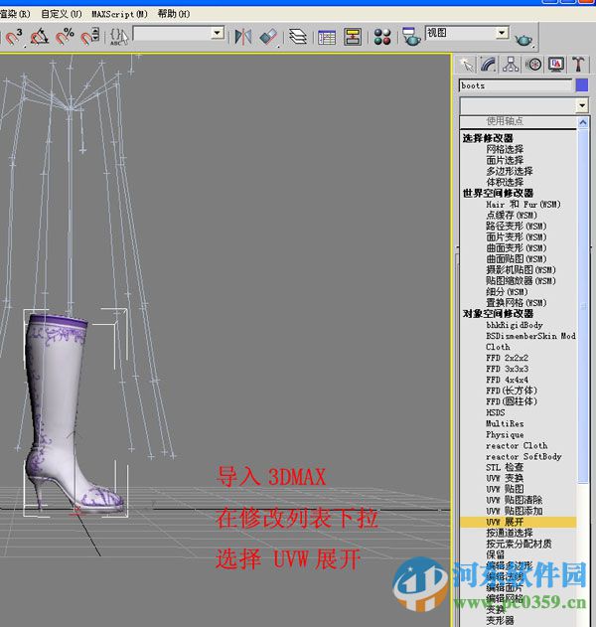The height and width of the screenshot is (627, 596).
Task: Select HSDS modifier
Action: pyautogui.click(x=496, y=412)
